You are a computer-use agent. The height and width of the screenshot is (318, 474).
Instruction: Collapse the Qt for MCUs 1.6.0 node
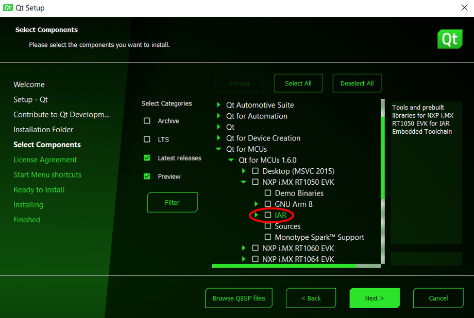231,160
